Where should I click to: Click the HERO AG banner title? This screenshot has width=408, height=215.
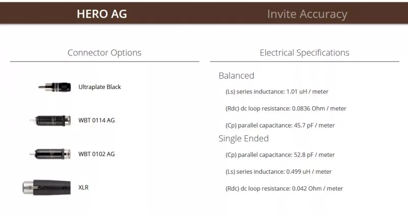[x=101, y=14]
